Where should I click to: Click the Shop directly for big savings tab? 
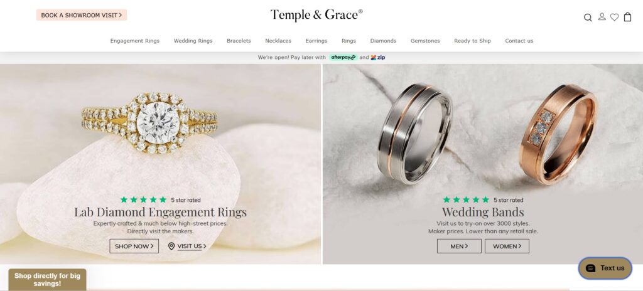[x=47, y=280]
